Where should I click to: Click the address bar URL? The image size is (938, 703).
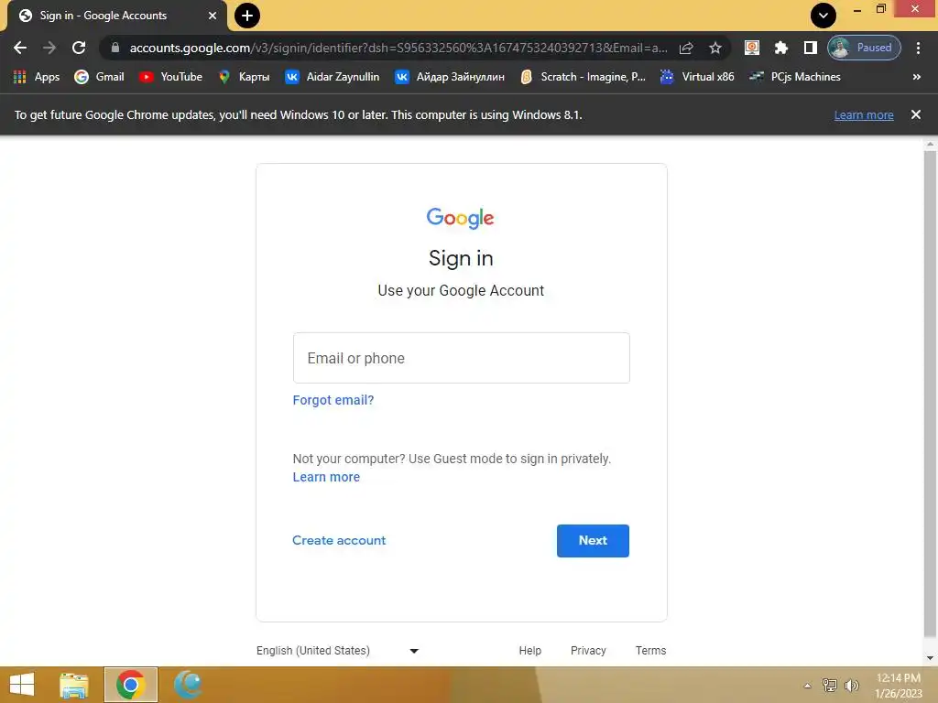[x=398, y=48]
